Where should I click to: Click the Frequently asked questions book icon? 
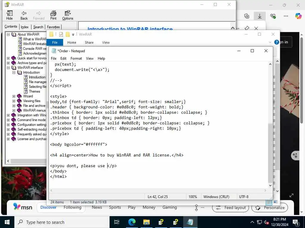[14, 134]
